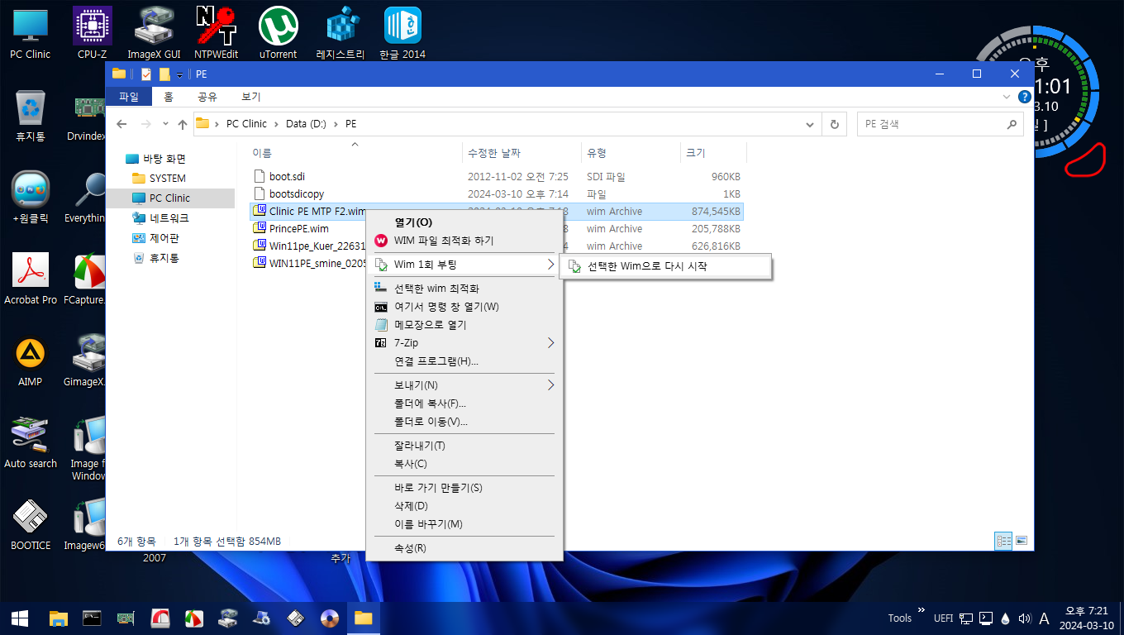
Task: Open the 휴지통 desktop icon
Action: click(x=31, y=116)
